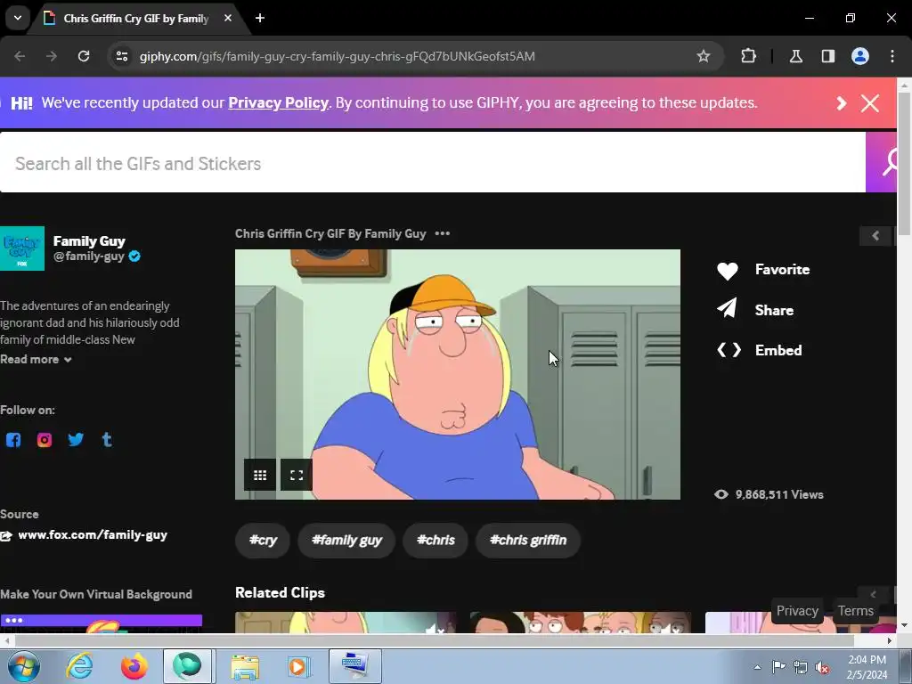
Task: Bookmark this page with the star icon
Action: (704, 56)
